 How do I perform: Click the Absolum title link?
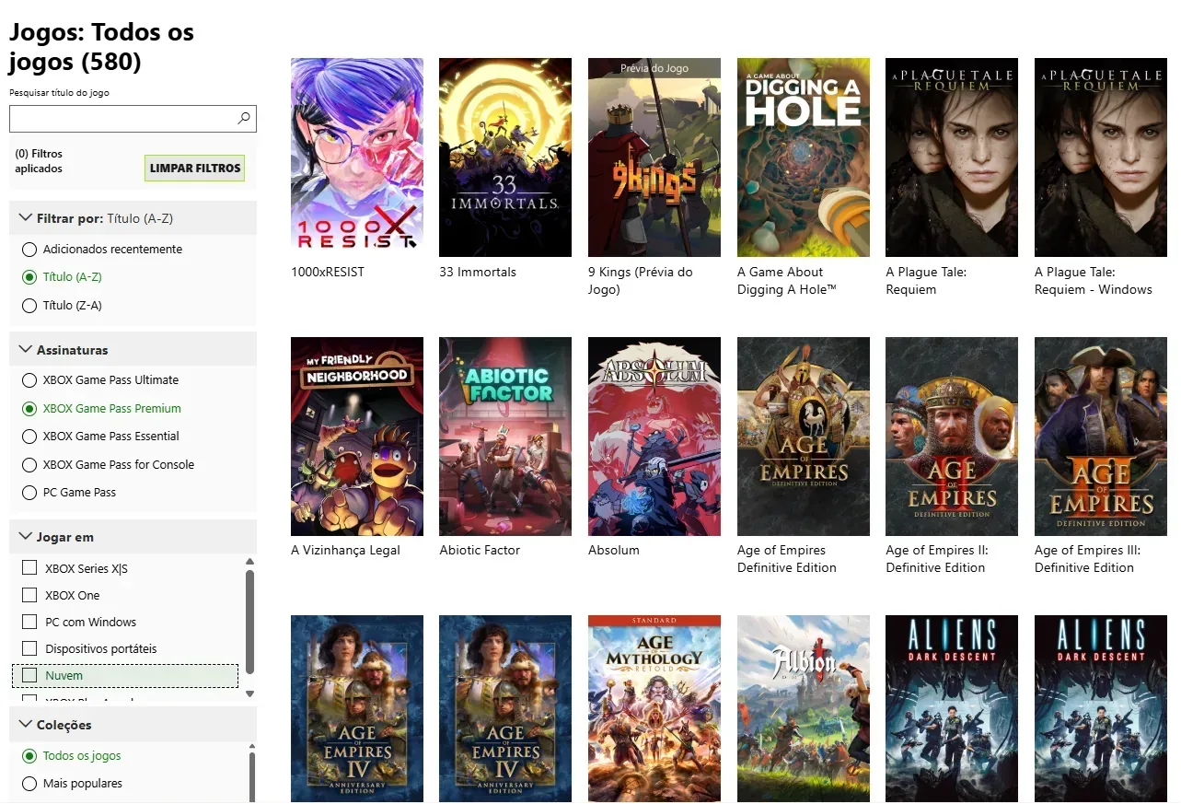coord(614,551)
